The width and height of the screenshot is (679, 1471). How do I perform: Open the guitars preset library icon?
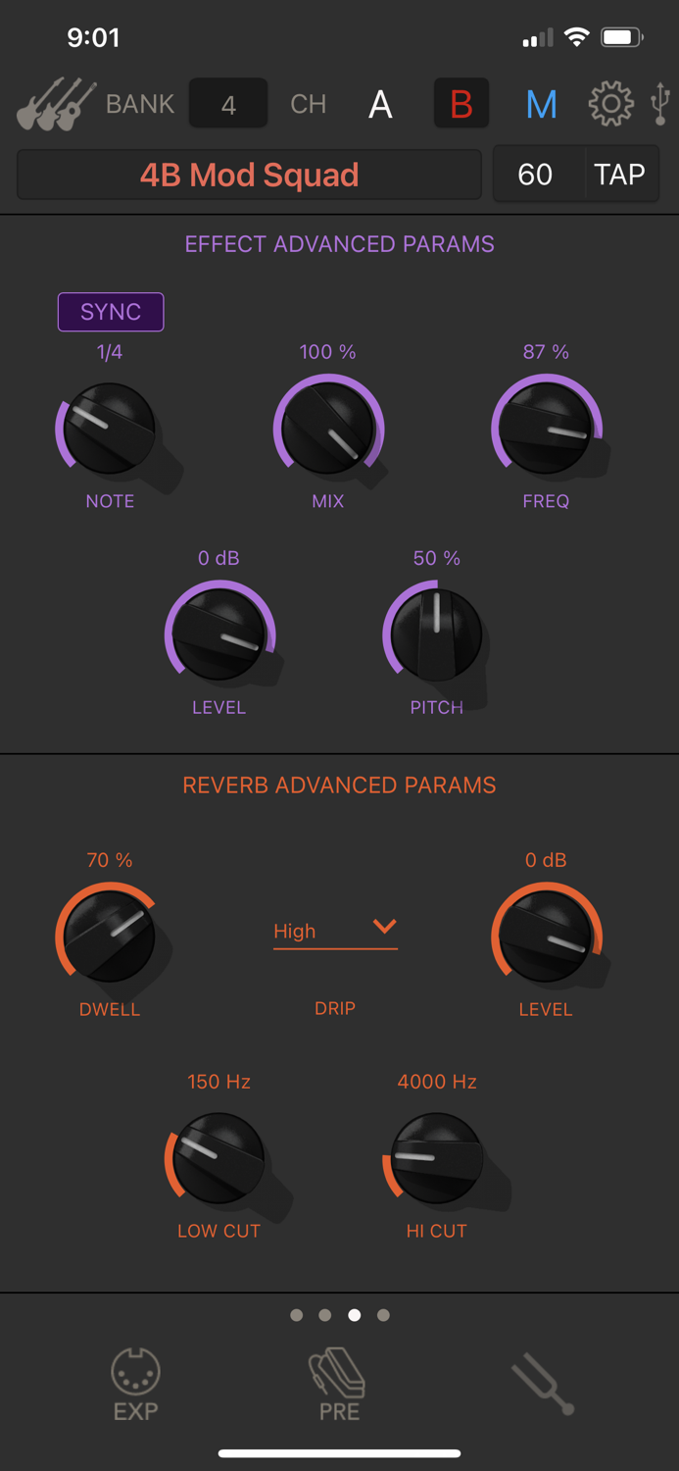pos(57,104)
